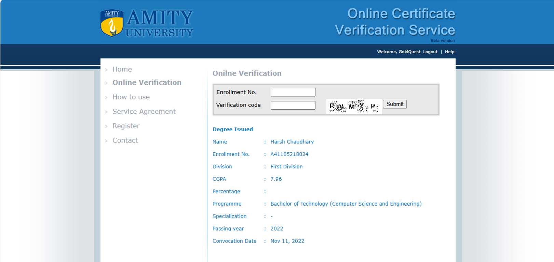Click the arrow bullet beside Register

[x=106, y=126]
